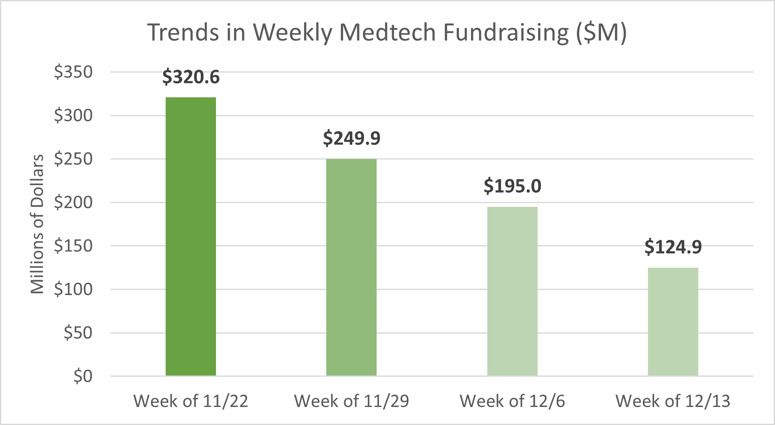
Task: Click the $320.6 data label
Action: pos(191,77)
